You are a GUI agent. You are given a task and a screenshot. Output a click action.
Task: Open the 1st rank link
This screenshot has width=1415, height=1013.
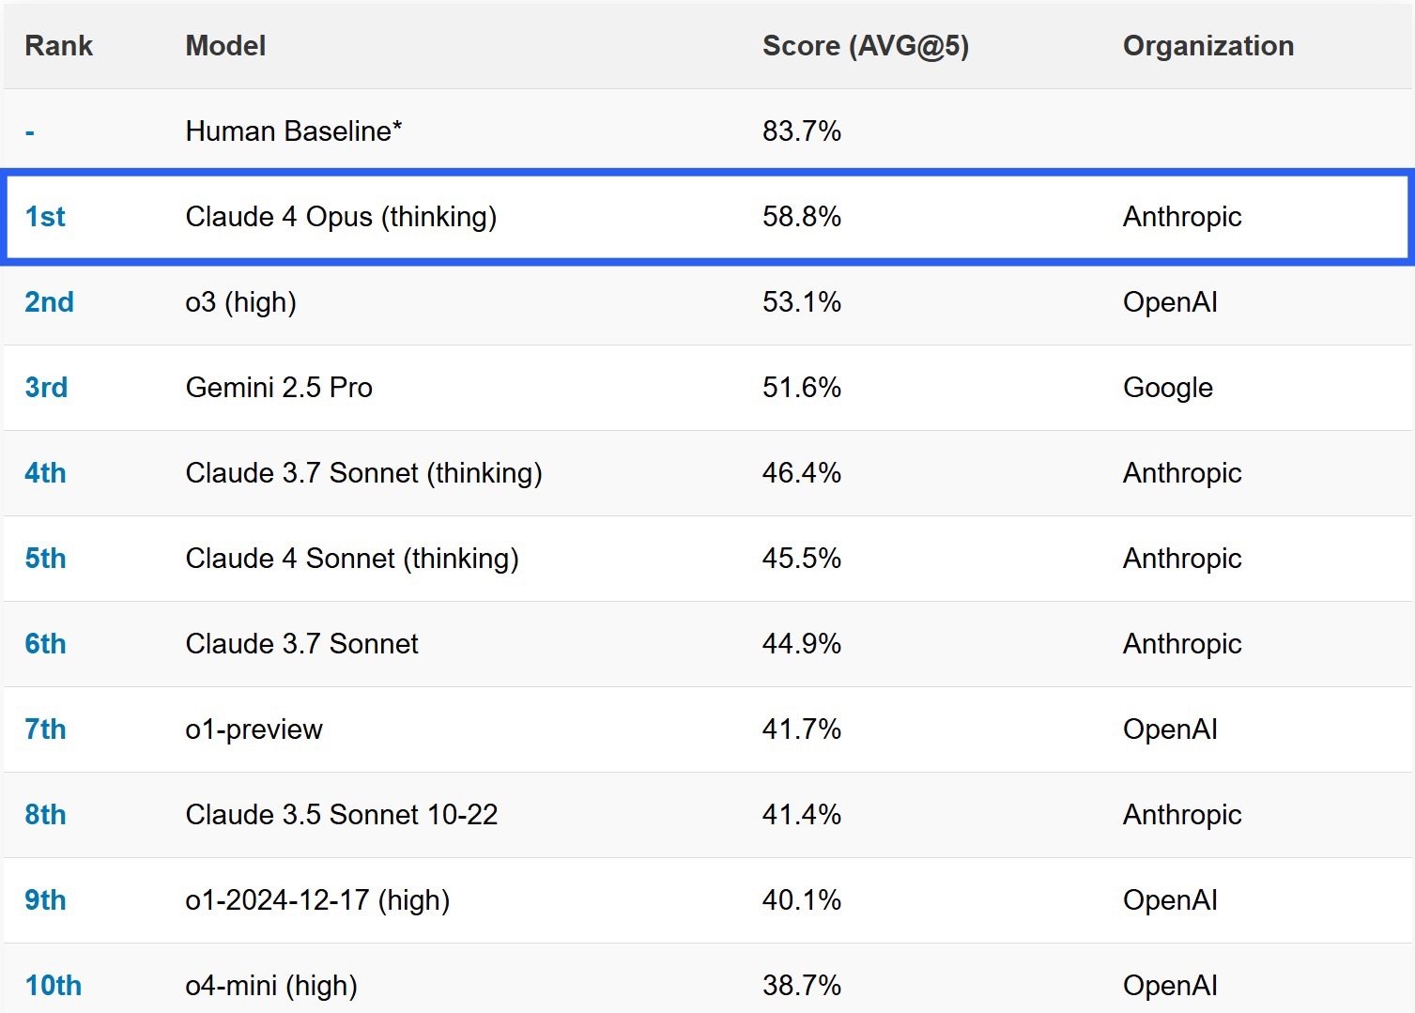pyautogui.click(x=45, y=217)
